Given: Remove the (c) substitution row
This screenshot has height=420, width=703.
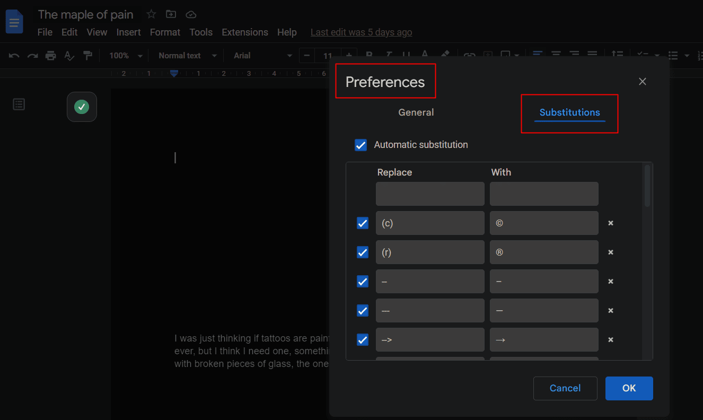Looking at the screenshot, I should click(x=611, y=223).
